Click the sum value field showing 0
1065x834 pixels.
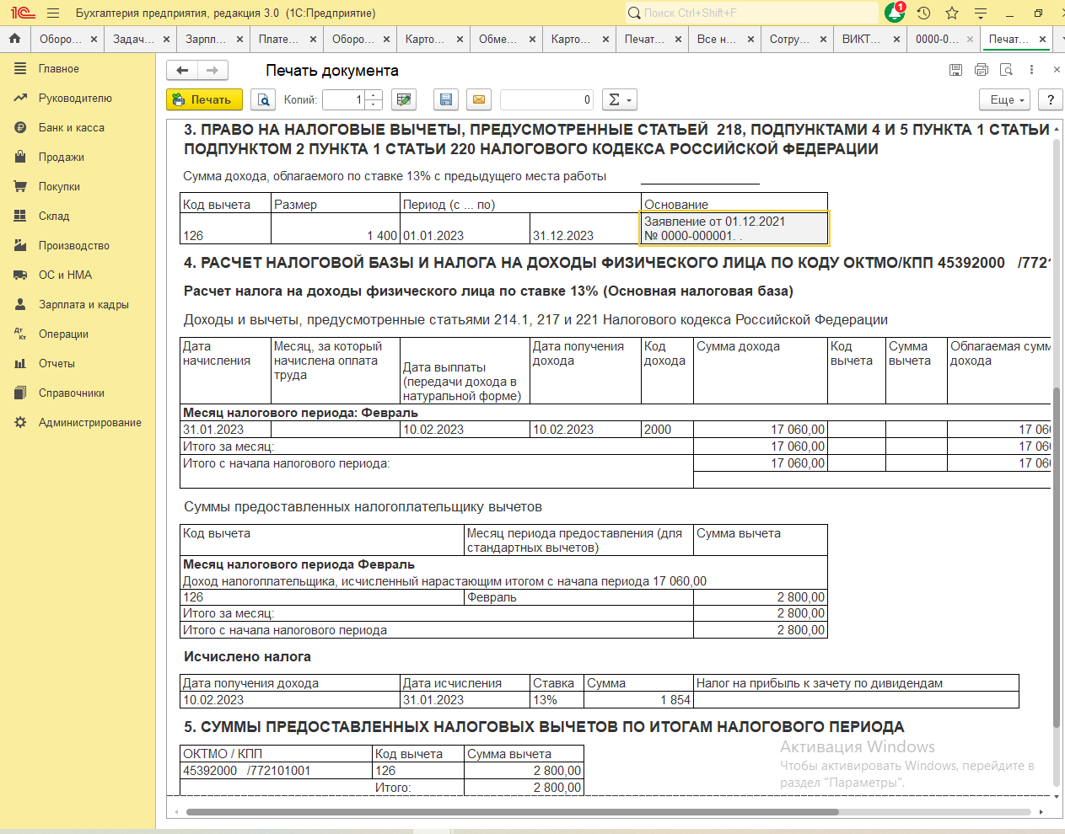pyautogui.click(x=546, y=99)
